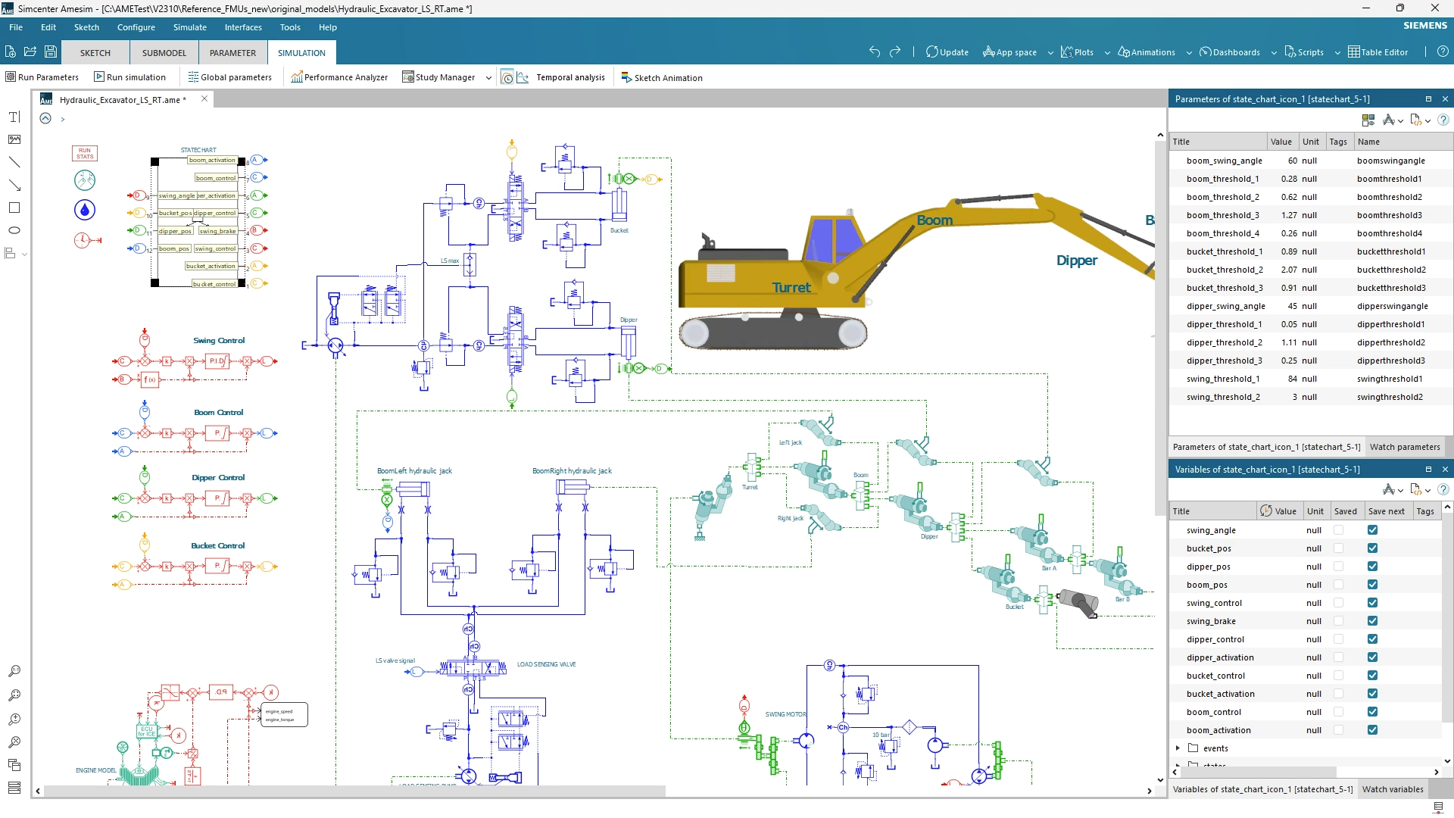Viewport: 1454px width, 818px height.
Task: Open the Interfaces menu
Action: (x=243, y=27)
